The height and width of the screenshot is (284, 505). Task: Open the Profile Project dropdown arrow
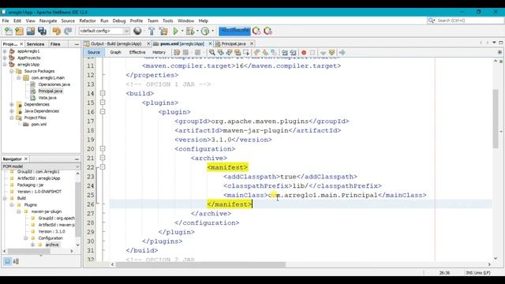pyautogui.click(x=212, y=31)
